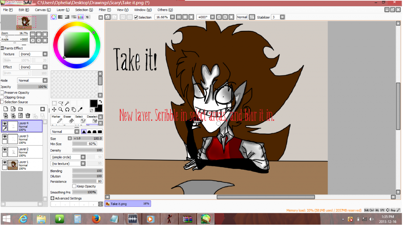Select the Lasso selection tool

pyautogui.click(x=61, y=103)
